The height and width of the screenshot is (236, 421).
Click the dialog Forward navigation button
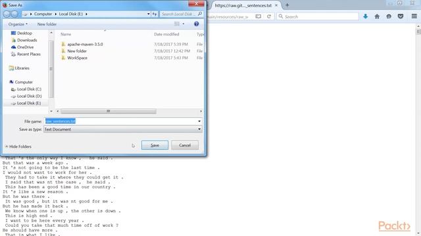click(14, 14)
